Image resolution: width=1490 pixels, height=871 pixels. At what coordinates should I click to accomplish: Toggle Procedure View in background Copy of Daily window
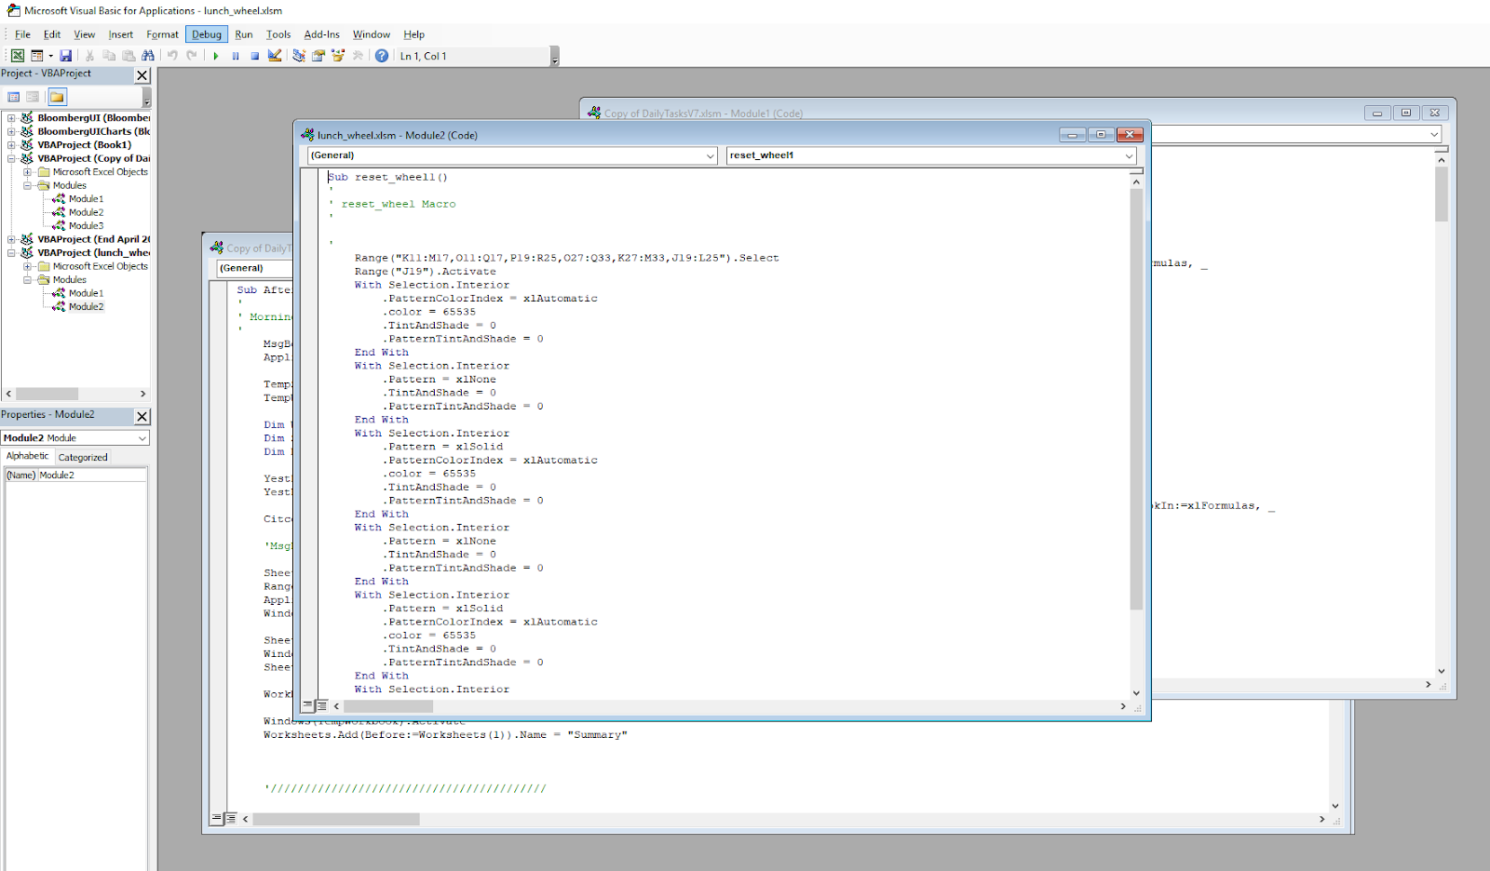pos(217,819)
